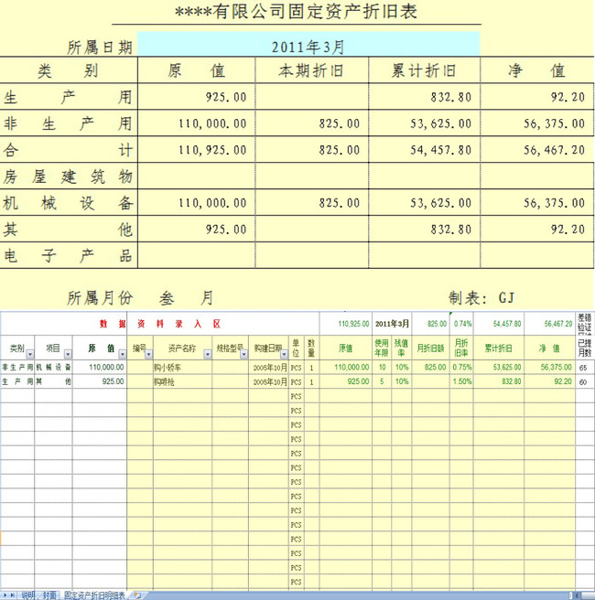Select the 2011年3月 date cell in blue
The image size is (595, 600).
pos(308,45)
